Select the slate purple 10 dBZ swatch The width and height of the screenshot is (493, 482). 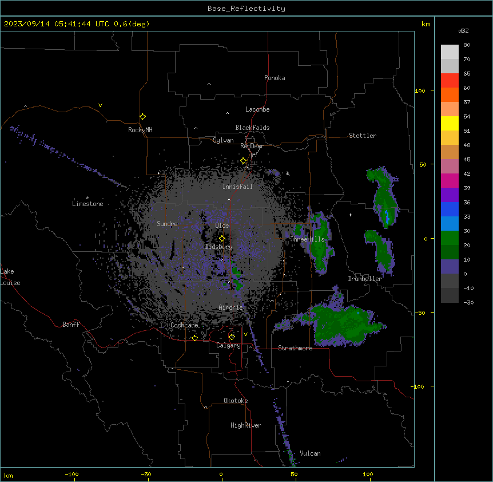[450, 267]
